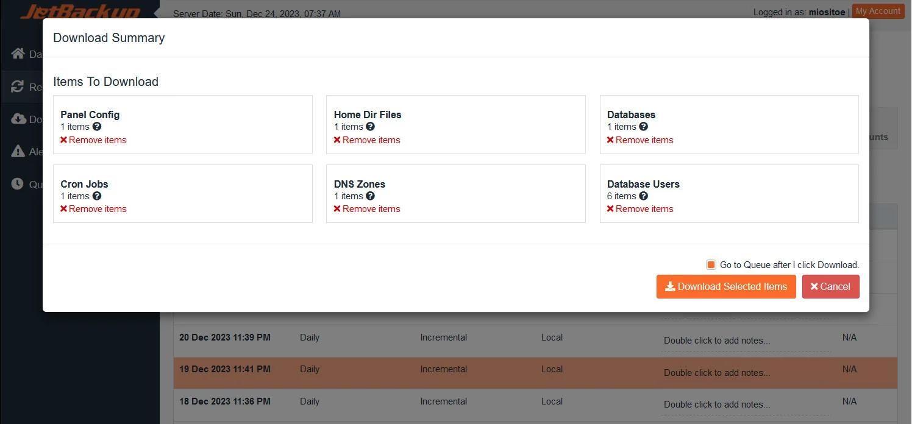Remove items from Home Dir Files
Viewport: 912px width, 424px height.
point(366,140)
